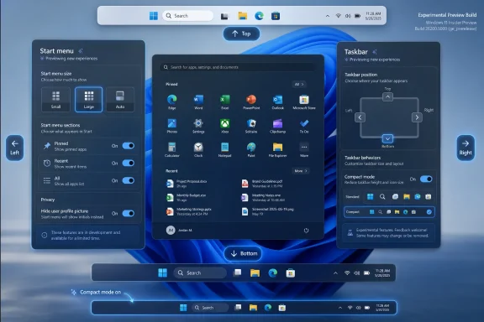Click the Start menu search field
Image resolution: width=484 pixels, height=322 pixels.
(238, 67)
